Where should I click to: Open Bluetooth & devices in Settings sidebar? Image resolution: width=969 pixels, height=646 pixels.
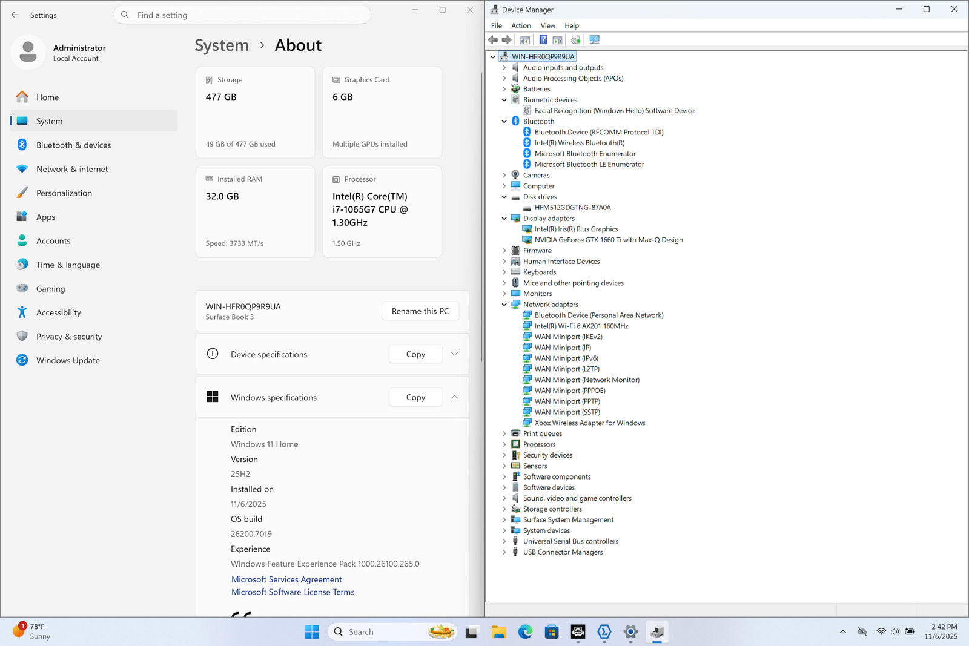coord(73,145)
